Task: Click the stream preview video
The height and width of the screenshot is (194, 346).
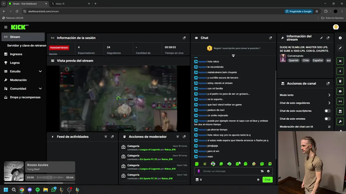Action: (x=118, y=98)
